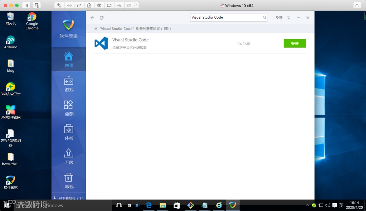Click the 免费跨平台代码编辑器 description text
The width and height of the screenshot is (366, 211).
(x=129, y=48)
